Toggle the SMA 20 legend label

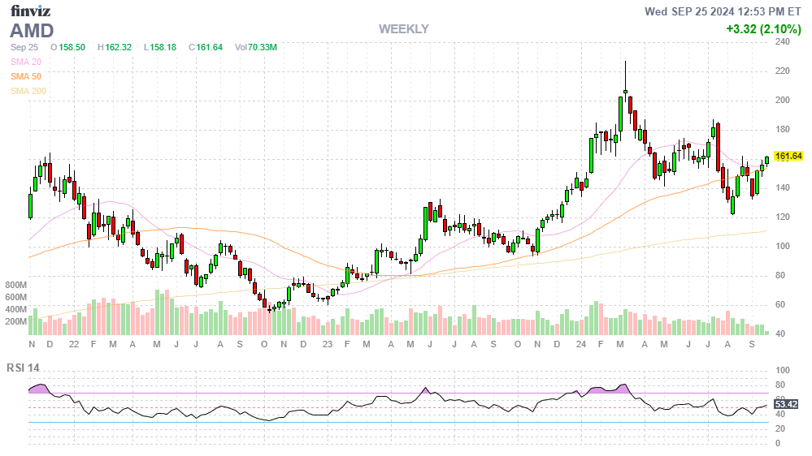26,62
